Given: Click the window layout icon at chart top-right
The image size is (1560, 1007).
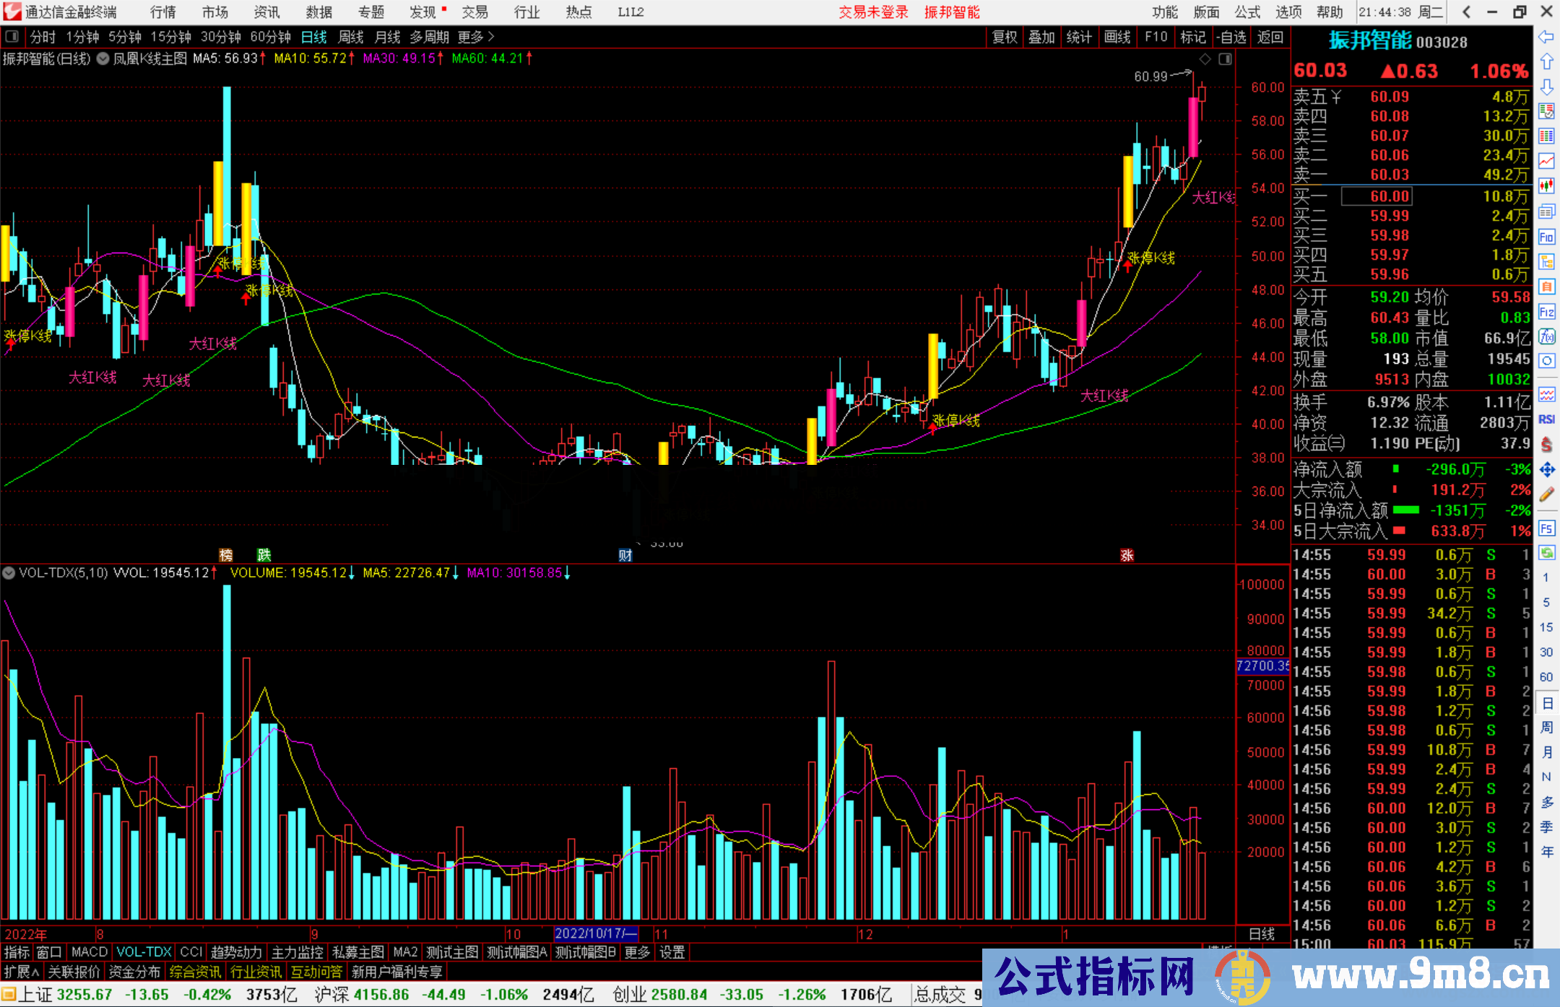Looking at the screenshot, I should [x=1225, y=59].
